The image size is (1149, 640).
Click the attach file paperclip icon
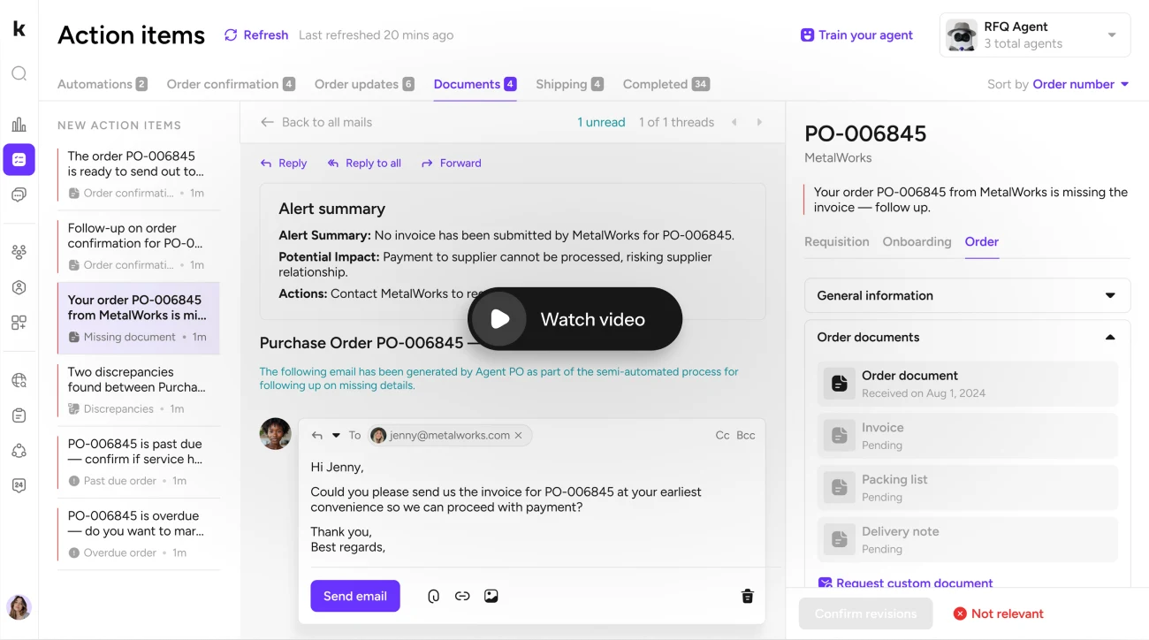pos(433,596)
